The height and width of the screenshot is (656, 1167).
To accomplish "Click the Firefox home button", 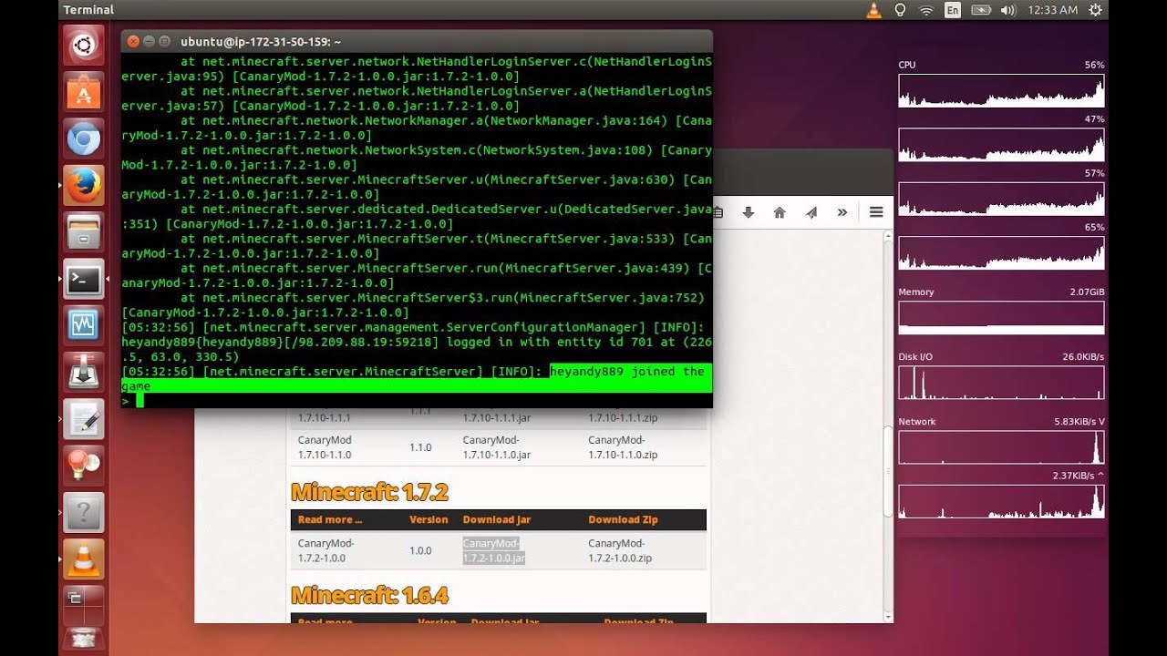I will 780,212.
